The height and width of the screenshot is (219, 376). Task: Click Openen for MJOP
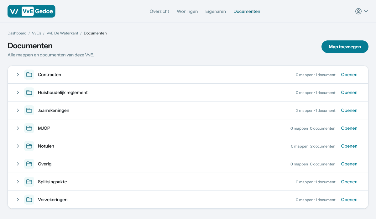(x=349, y=128)
